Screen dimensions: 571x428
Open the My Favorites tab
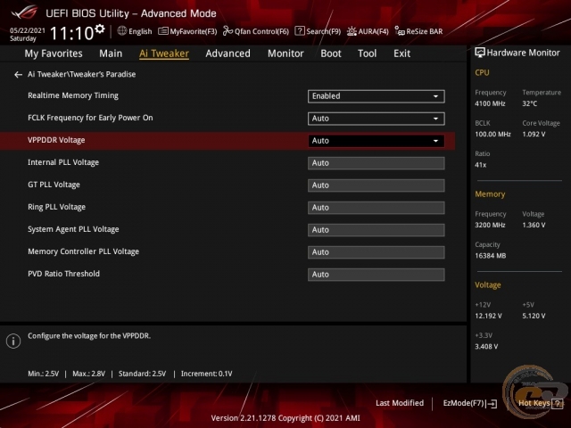pos(54,53)
